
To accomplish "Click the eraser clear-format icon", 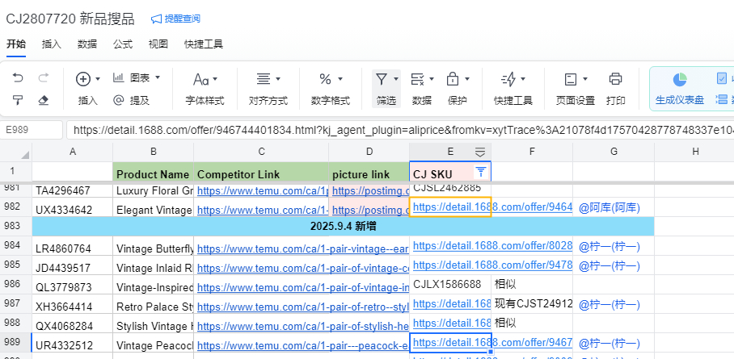I will coord(44,101).
